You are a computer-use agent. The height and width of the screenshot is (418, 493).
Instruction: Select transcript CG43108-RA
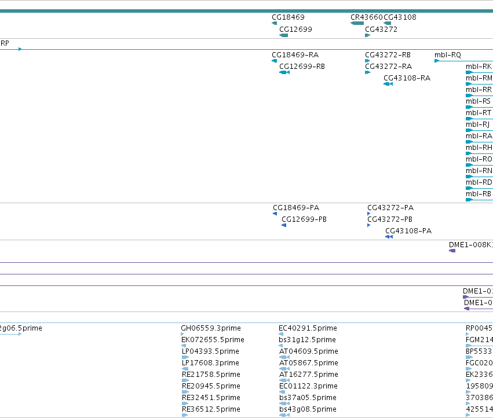[x=407, y=78]
